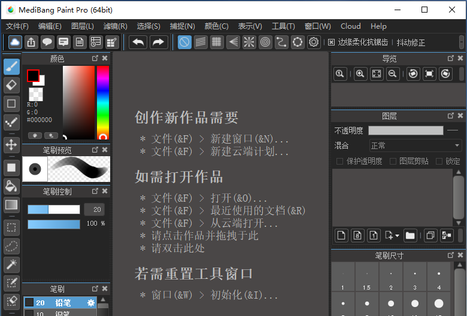Viewport: 467px width, 316px height.
Task: Click the export/share upload icon
Action: [x=31, y=42]
